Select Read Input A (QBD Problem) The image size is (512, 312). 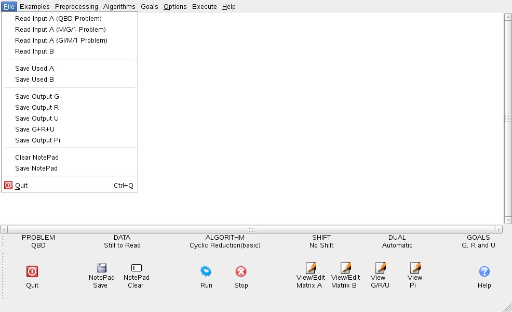coord(58,19)
